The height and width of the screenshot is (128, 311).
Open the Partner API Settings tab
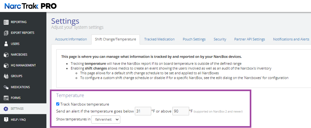pos(249,39)
